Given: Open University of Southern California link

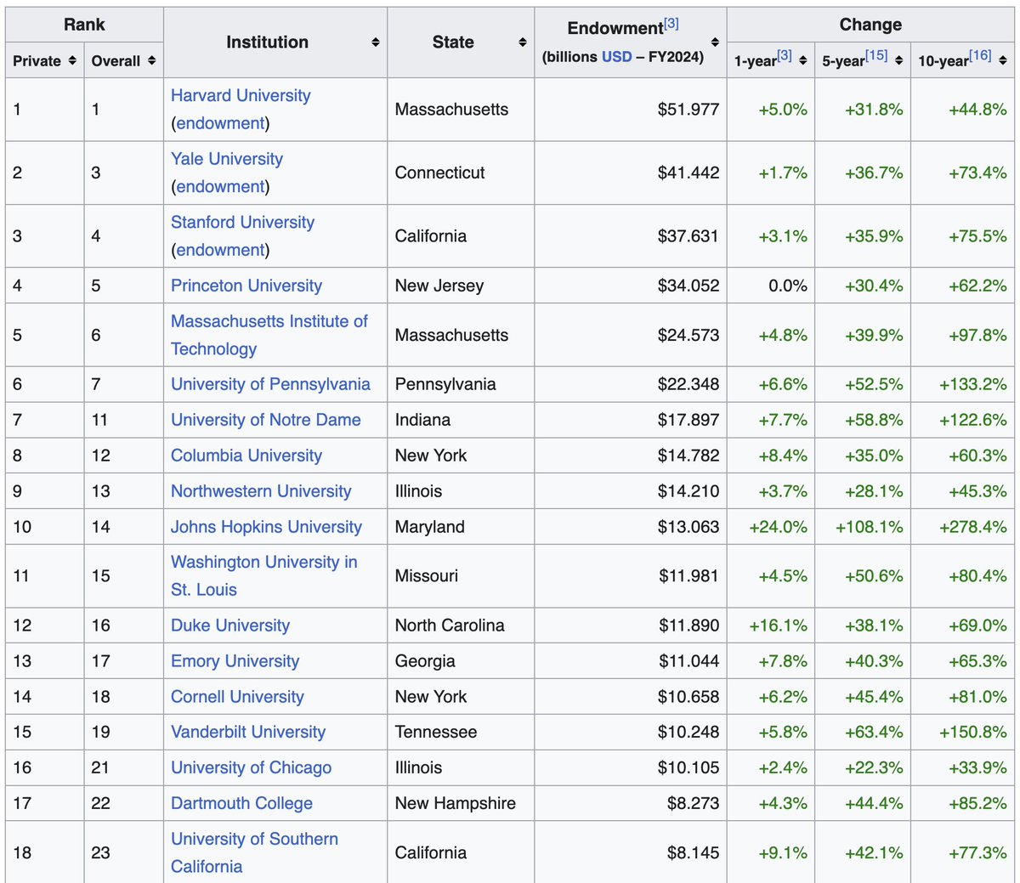Looking at the screenshot, I should click(254, 852).
